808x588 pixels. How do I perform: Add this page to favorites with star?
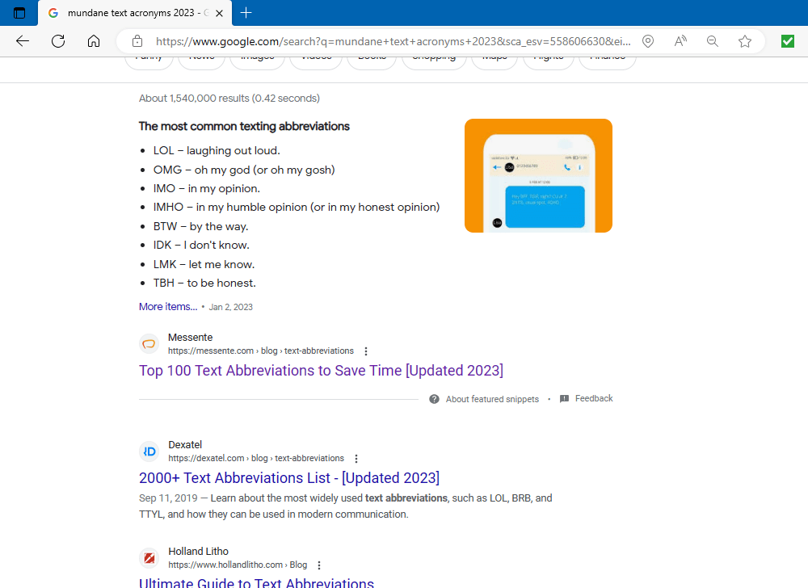(745, 41)
